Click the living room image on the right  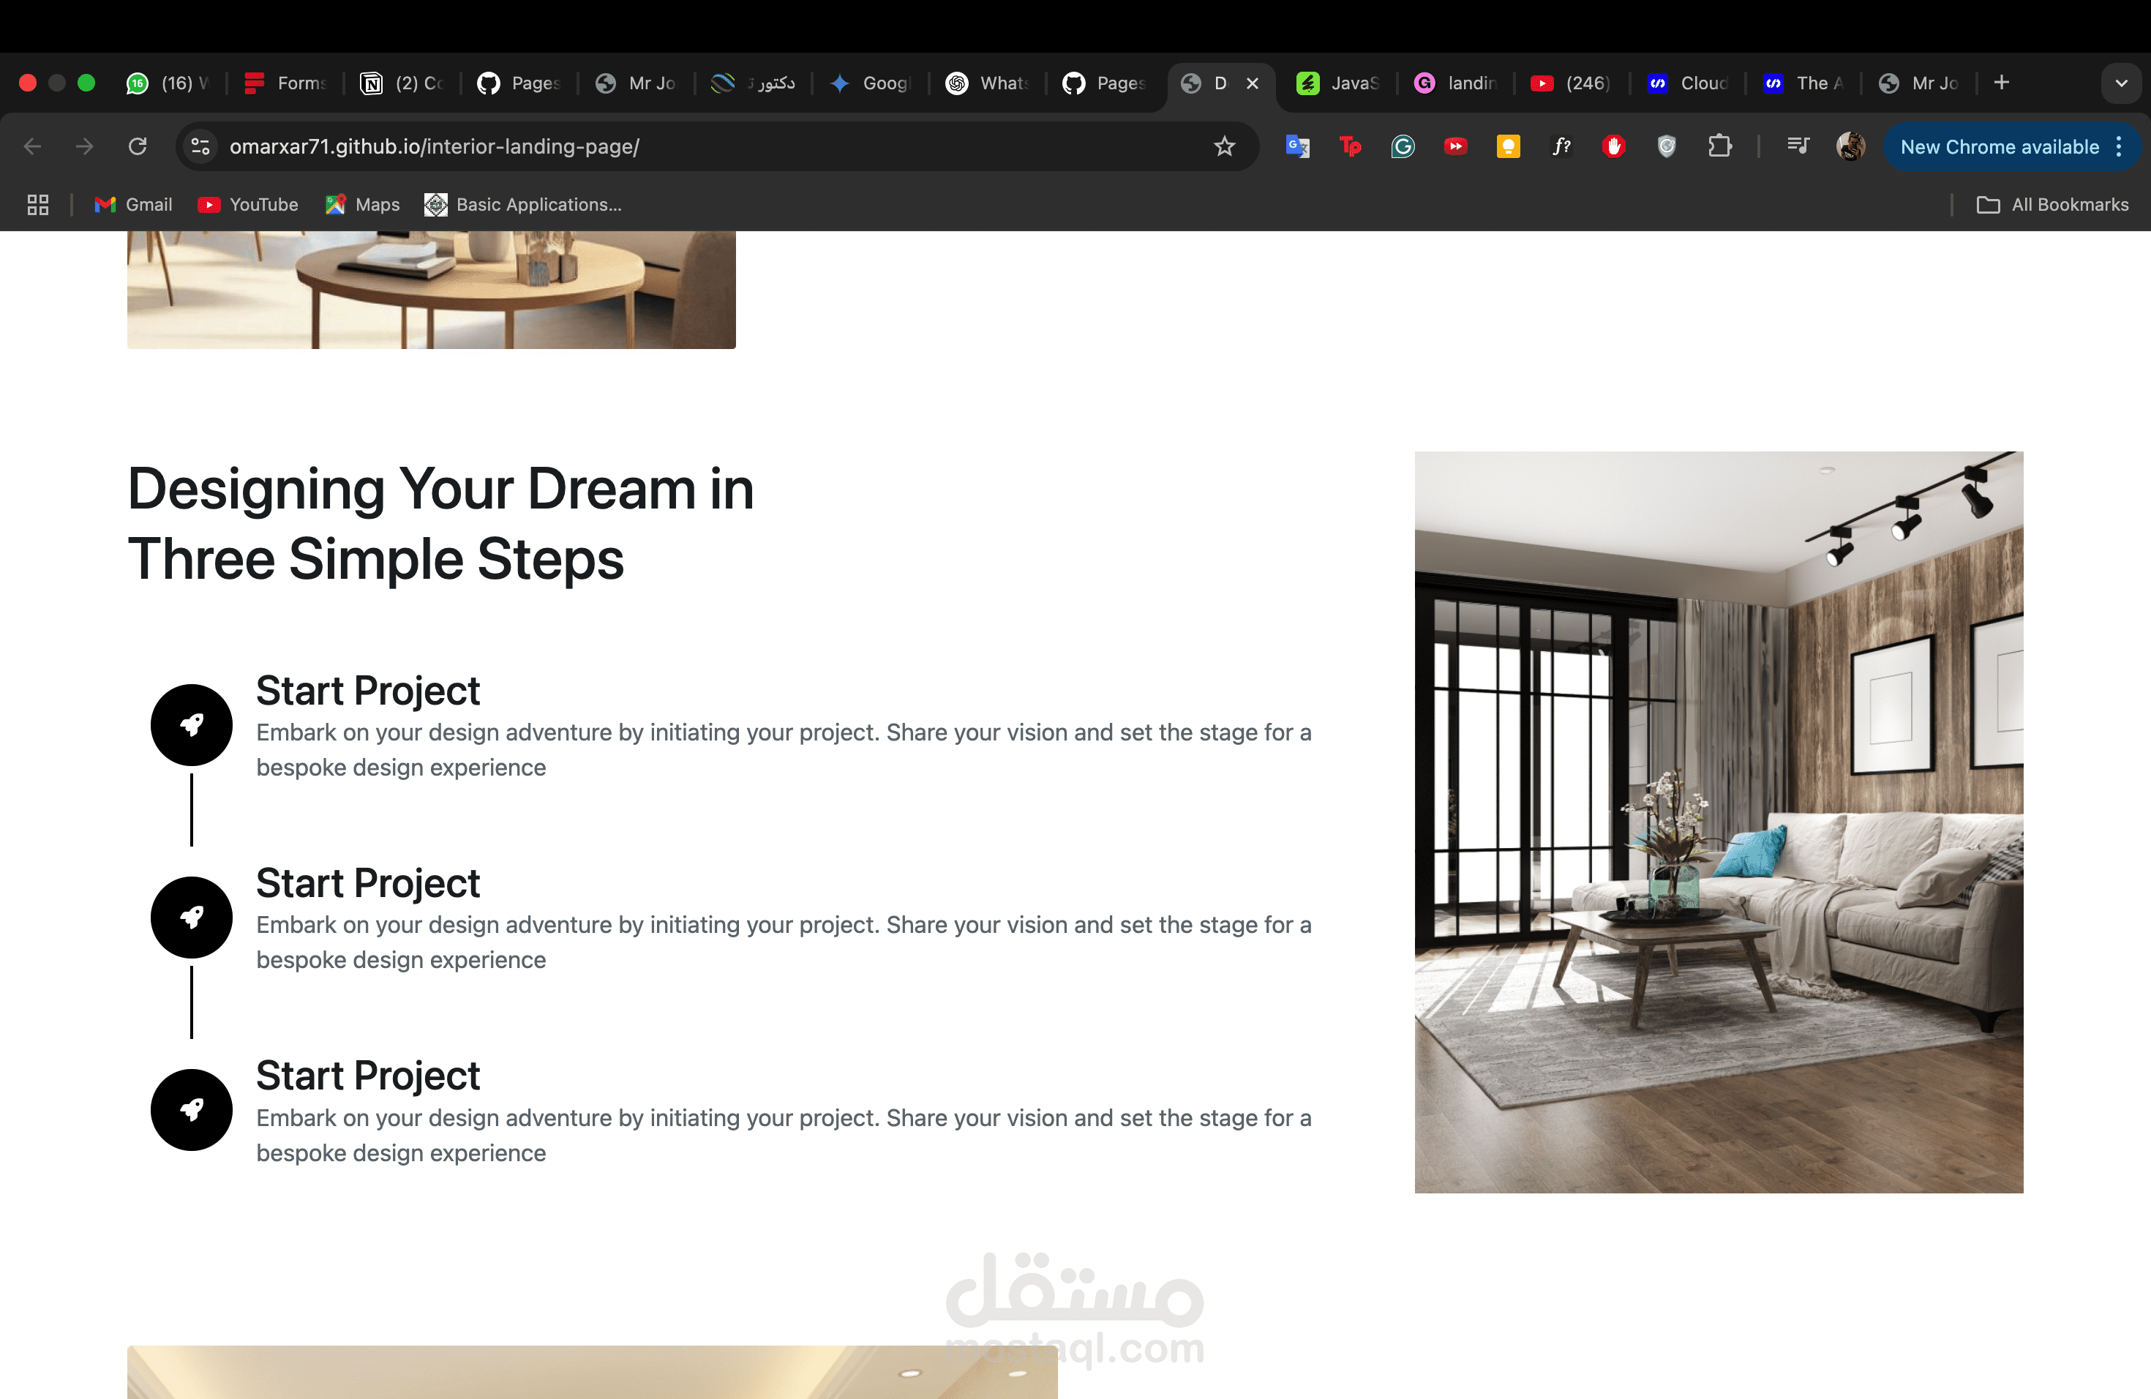pos(1718,822)
